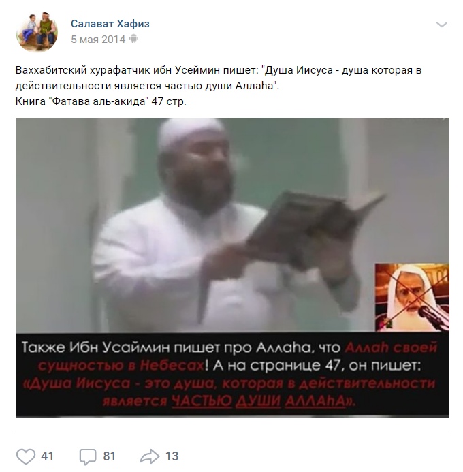Click the Android device icon beside the date
Screen dimensions: 463x472
click(x=133, y=39)
